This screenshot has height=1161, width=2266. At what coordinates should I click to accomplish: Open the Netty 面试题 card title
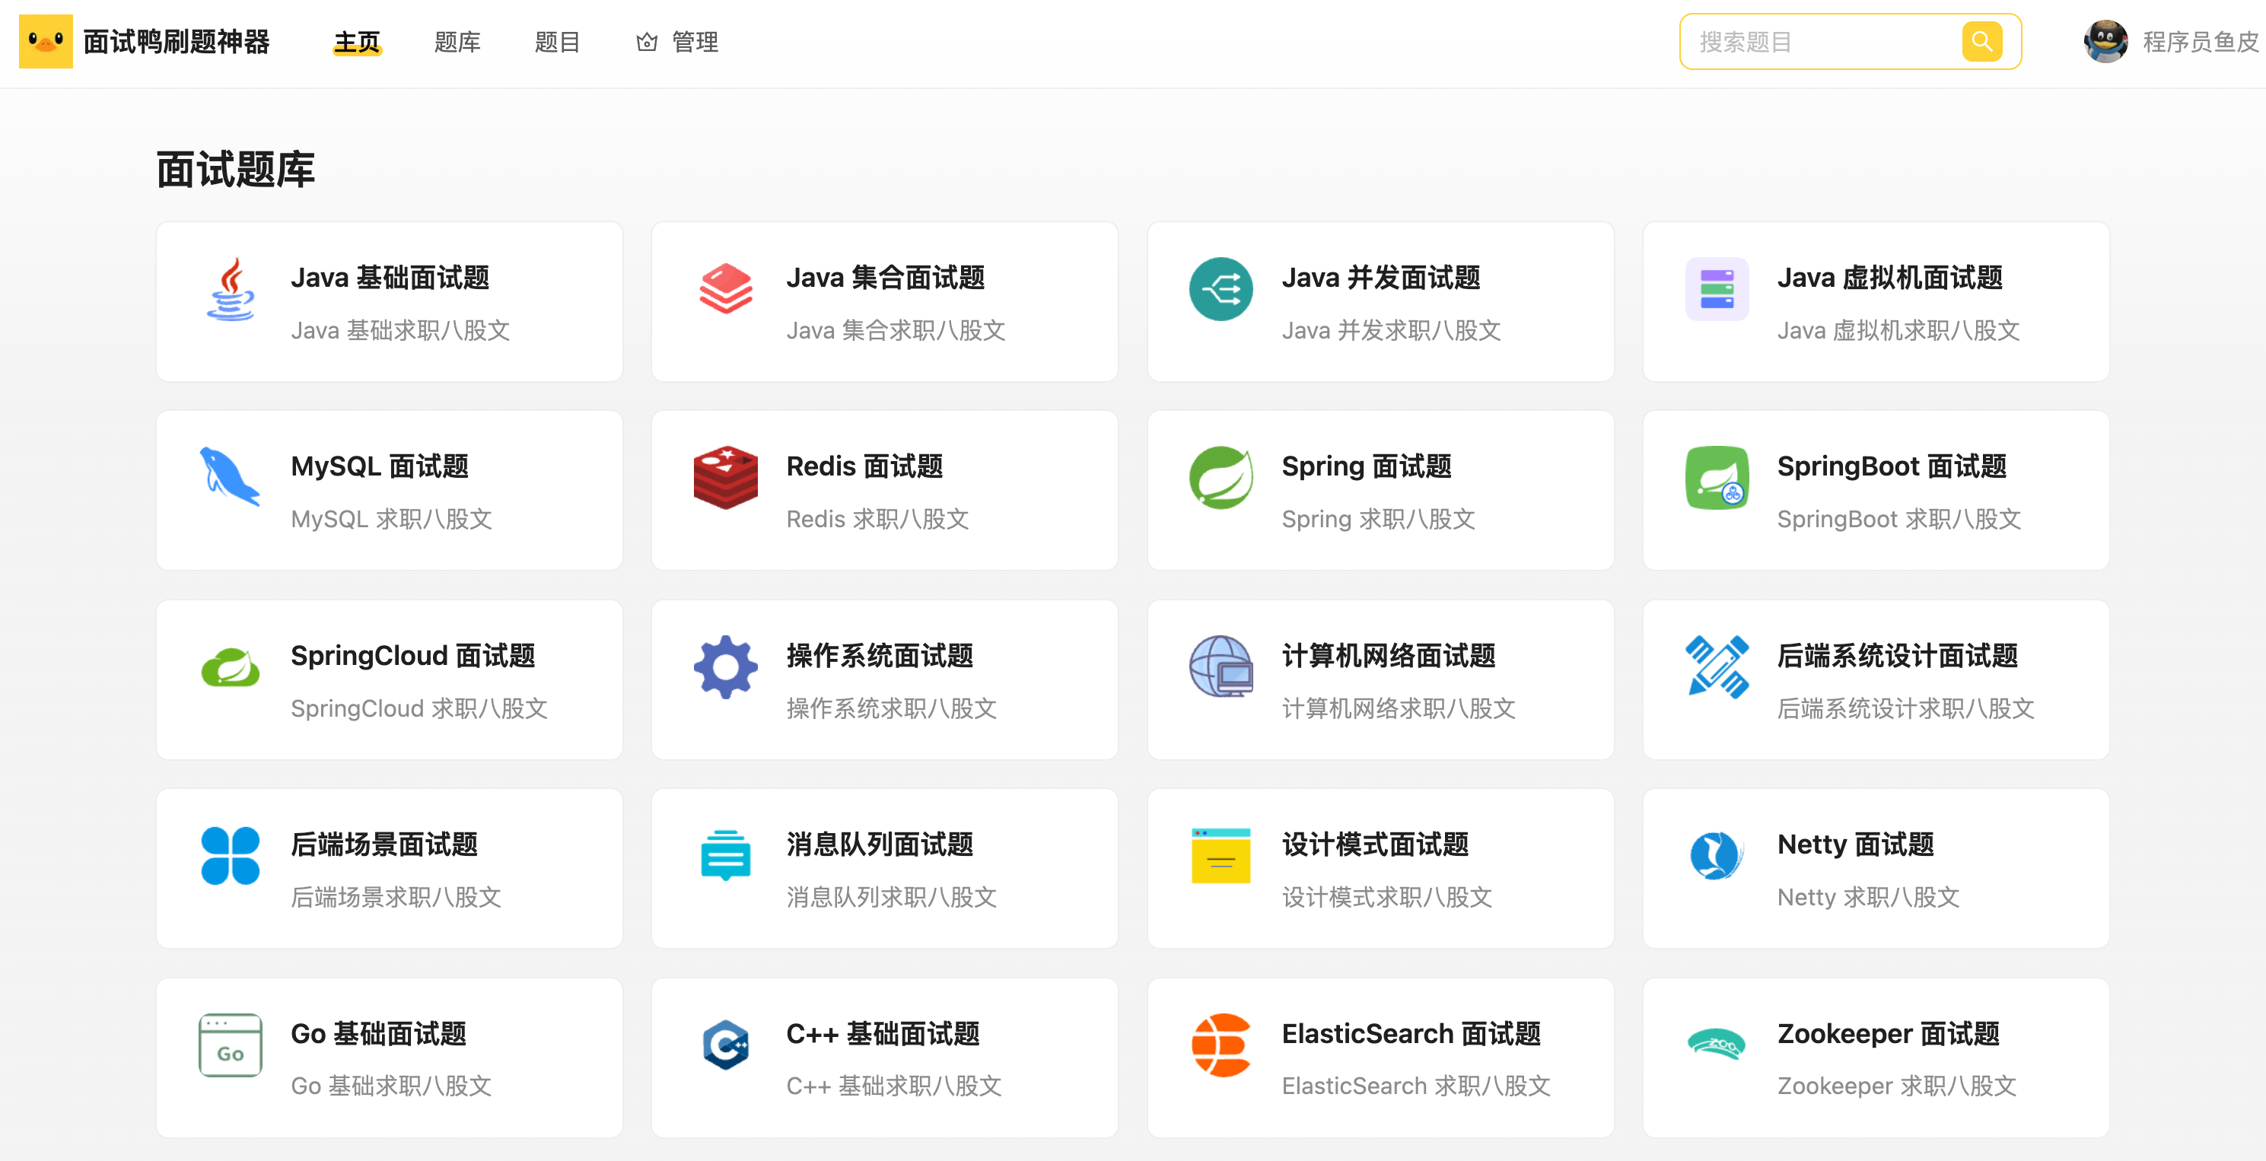(1855, 845)
